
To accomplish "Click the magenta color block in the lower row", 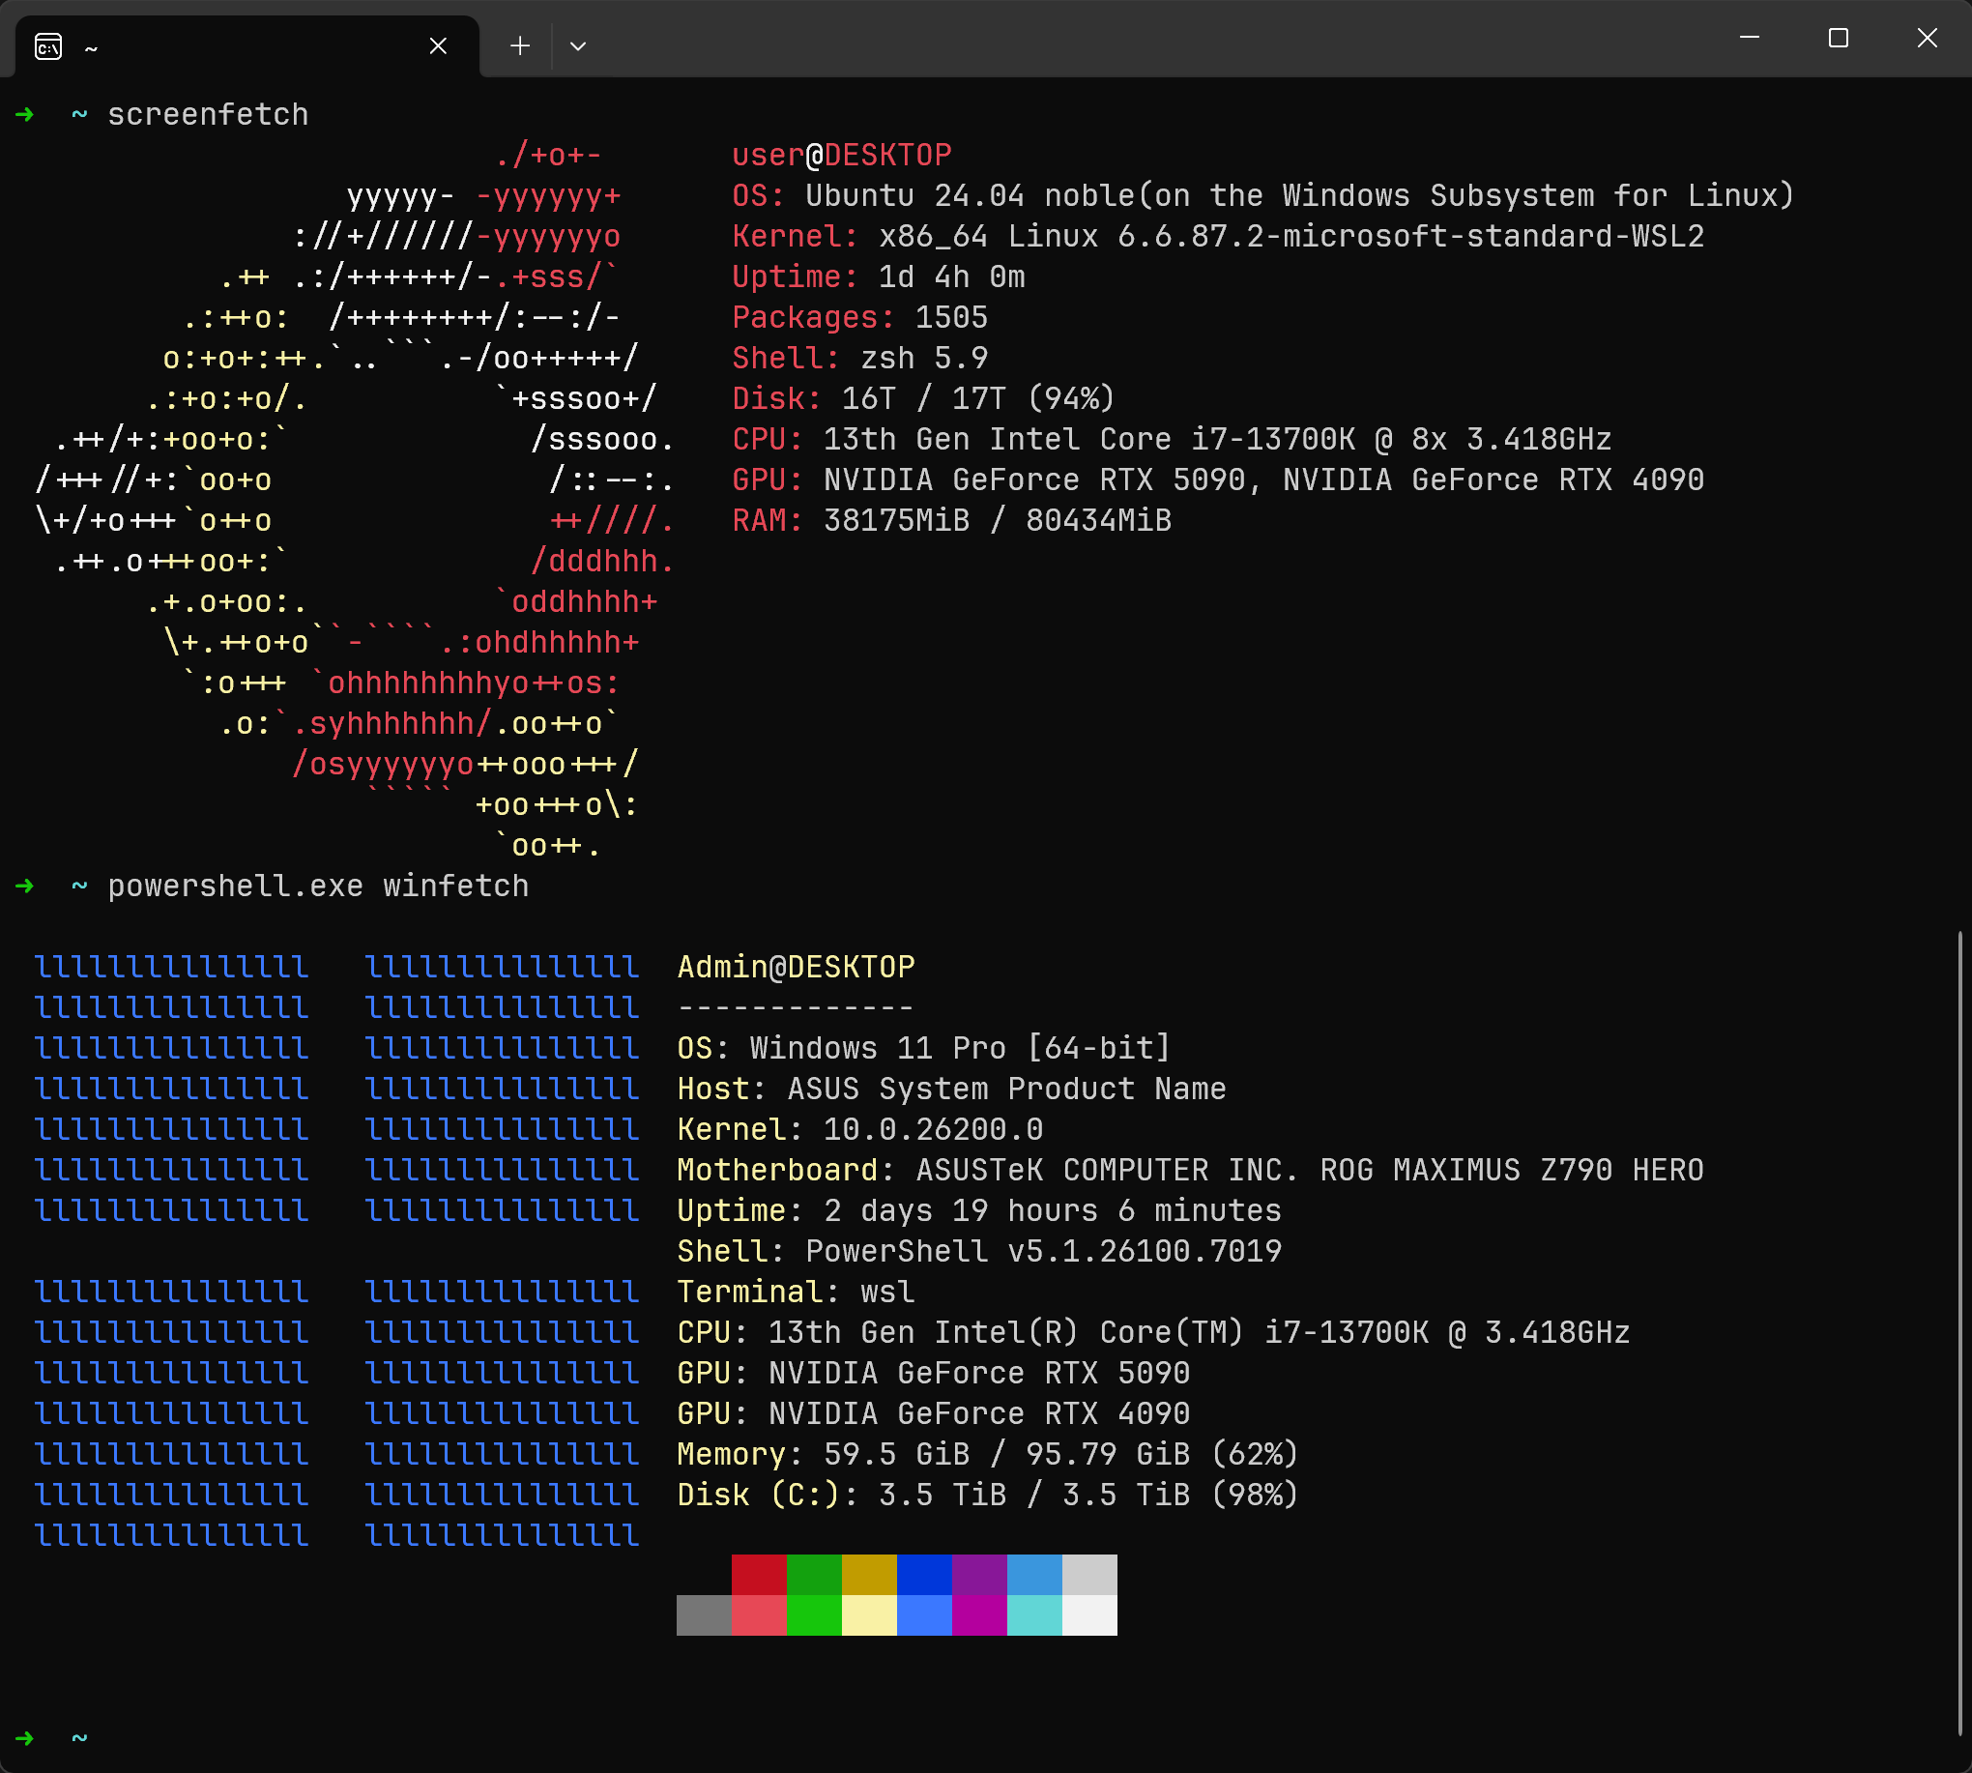I will coord(979,1615).
